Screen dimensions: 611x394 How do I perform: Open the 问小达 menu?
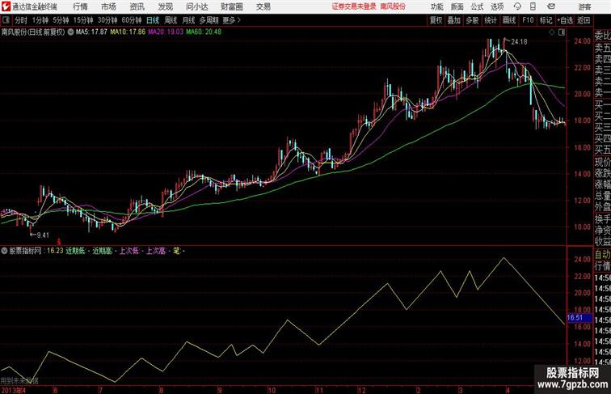(x=196, y=6)
